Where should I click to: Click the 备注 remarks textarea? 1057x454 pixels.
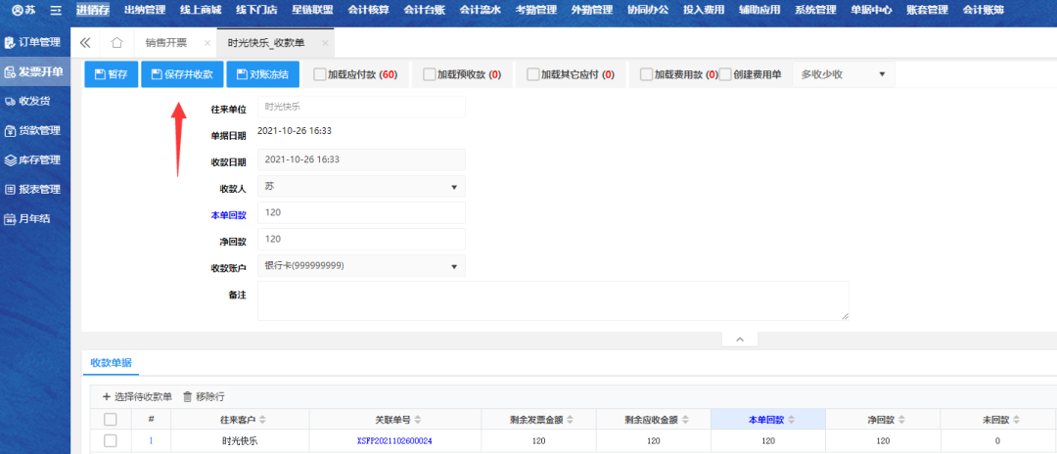click(553, 300)
